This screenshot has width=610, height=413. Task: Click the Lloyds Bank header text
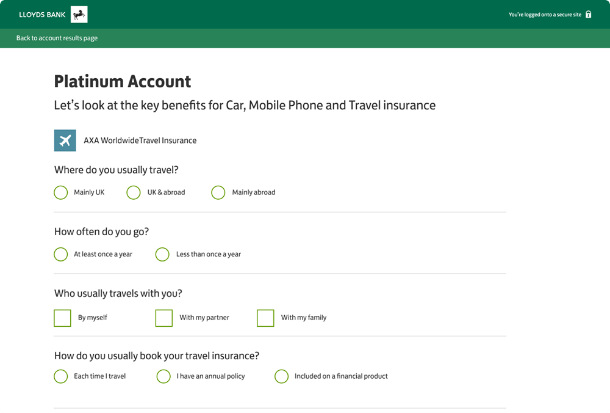(x=42, y=15)
